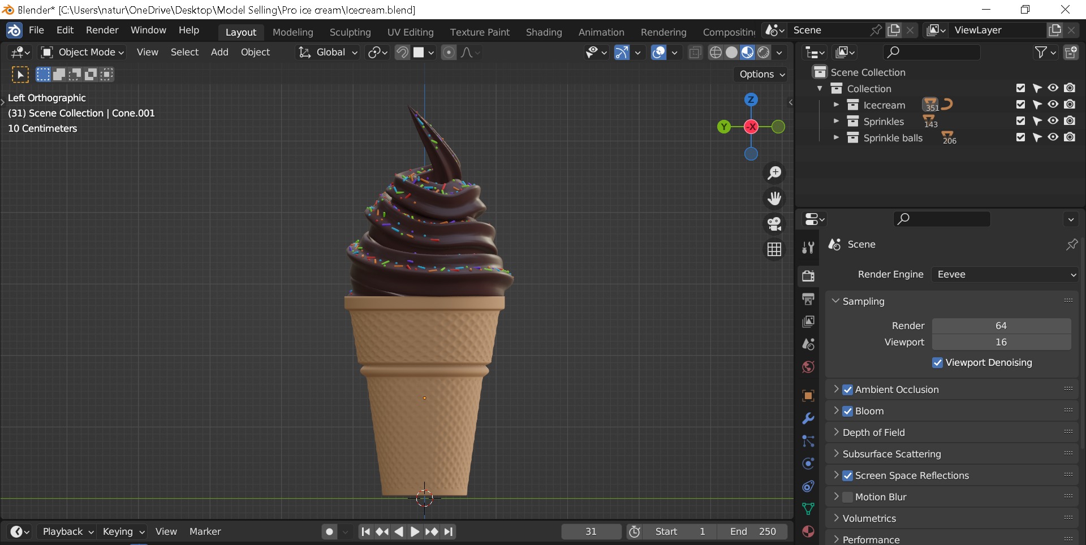Toggle the snapping magnet
This screenshot has height=545, width=1086.
tap(402, 53)
